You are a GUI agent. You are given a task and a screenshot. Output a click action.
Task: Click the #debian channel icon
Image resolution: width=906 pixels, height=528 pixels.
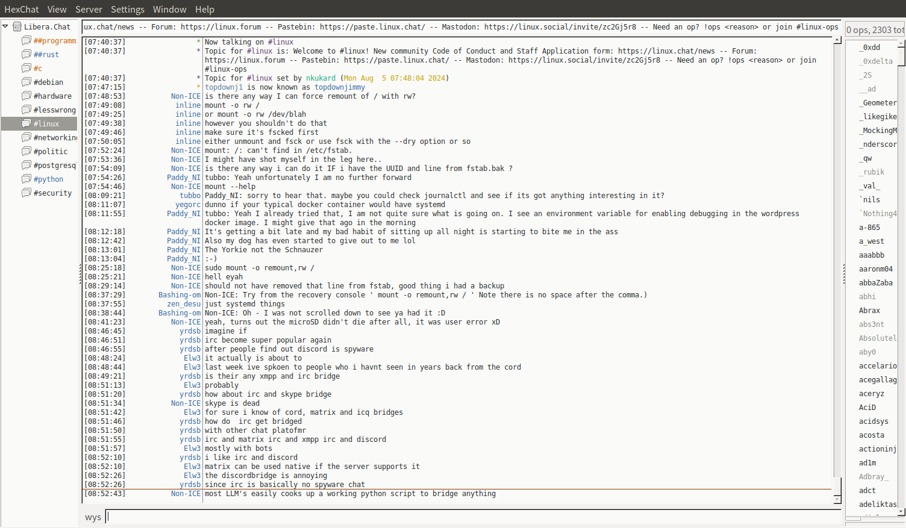[27, 82]
